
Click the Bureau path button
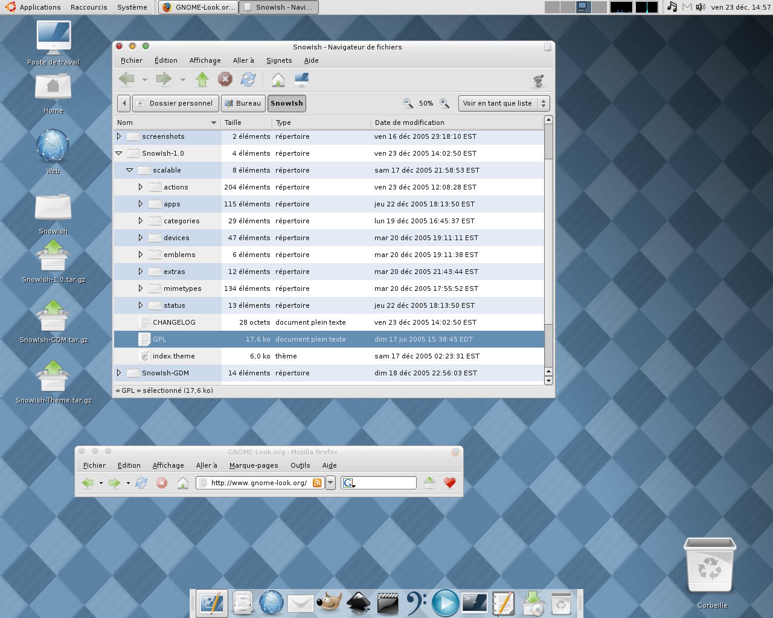(243, 103)
